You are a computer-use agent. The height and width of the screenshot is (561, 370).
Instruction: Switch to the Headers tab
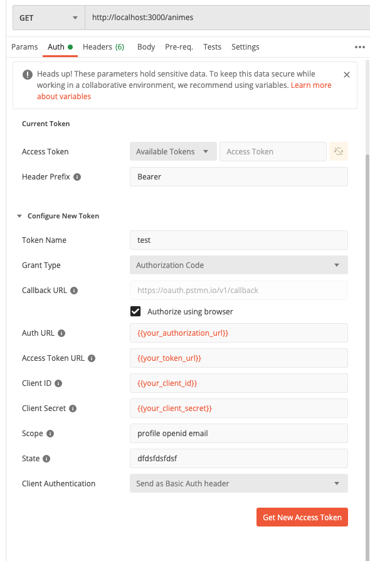[x=103, y=47]
